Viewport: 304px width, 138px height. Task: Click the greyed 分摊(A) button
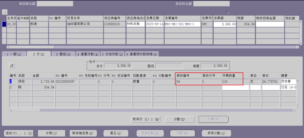(214, 119)
